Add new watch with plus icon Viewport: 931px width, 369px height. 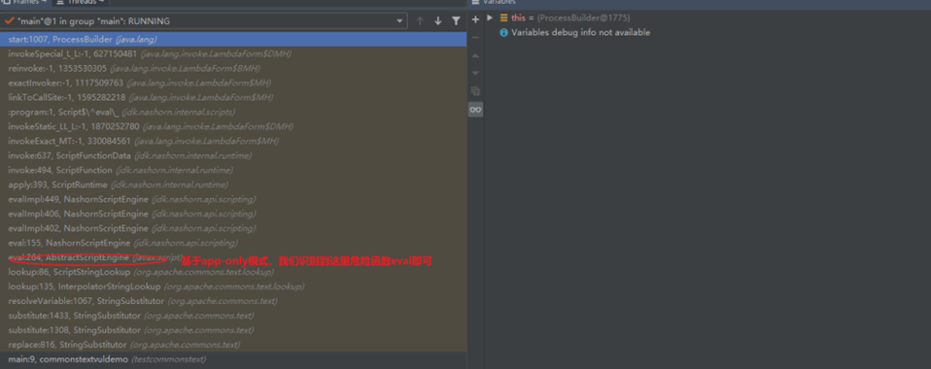[475, 19]
